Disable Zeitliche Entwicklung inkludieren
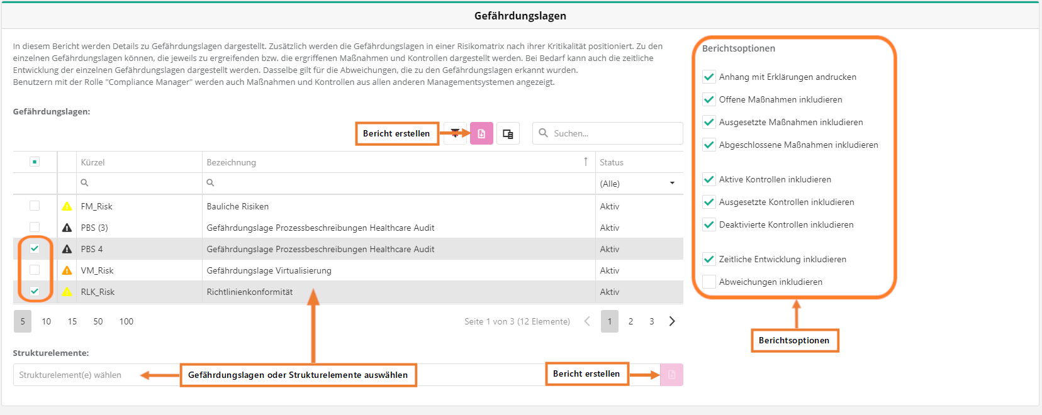Viewport: 1042px width, 415px height. coord(709,259)
